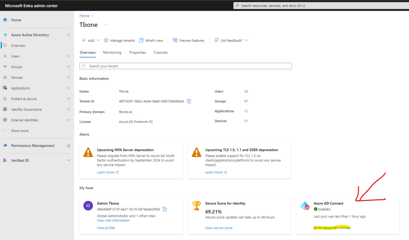The image size is (409, 240).
Task: Open the Got feedback dropdown arrow
Action: click(246, 40)
